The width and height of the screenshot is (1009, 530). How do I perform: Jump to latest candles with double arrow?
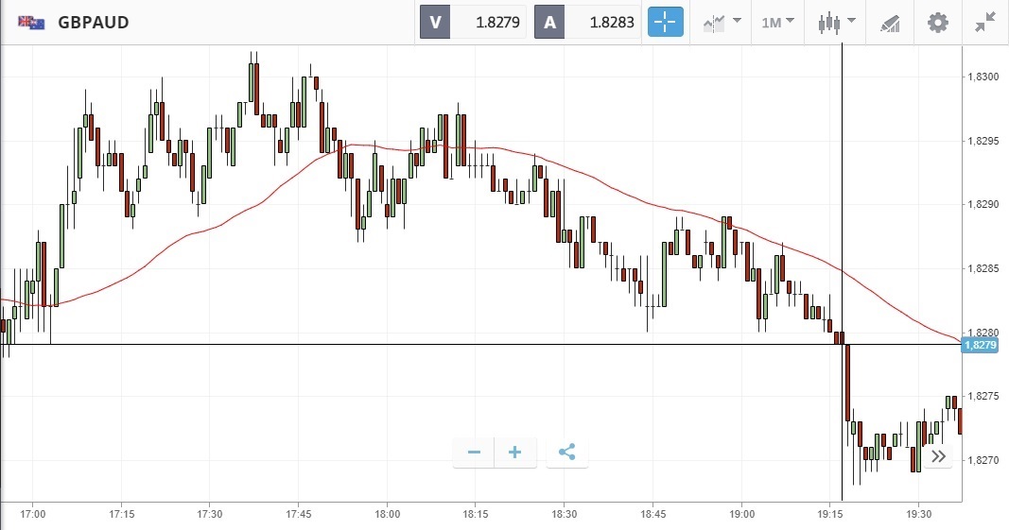click(x=937, y=456)
